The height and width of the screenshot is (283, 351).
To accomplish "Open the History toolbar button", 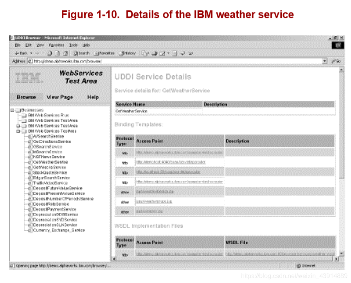I will click(128, 53).
